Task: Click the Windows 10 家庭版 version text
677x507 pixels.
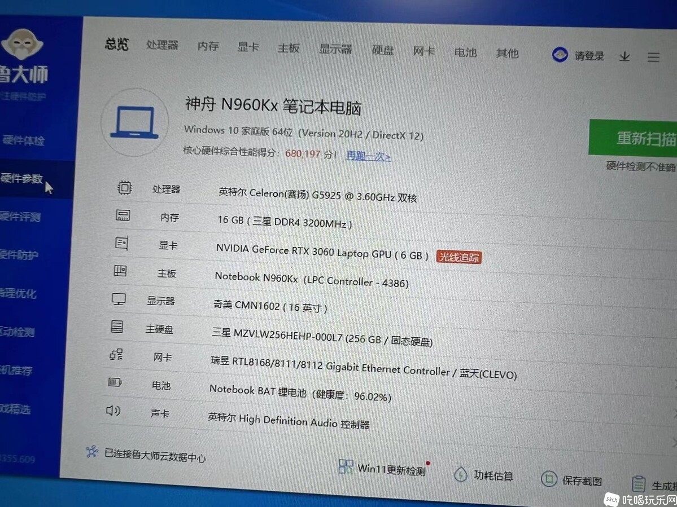Action: [x=304, y=133]
